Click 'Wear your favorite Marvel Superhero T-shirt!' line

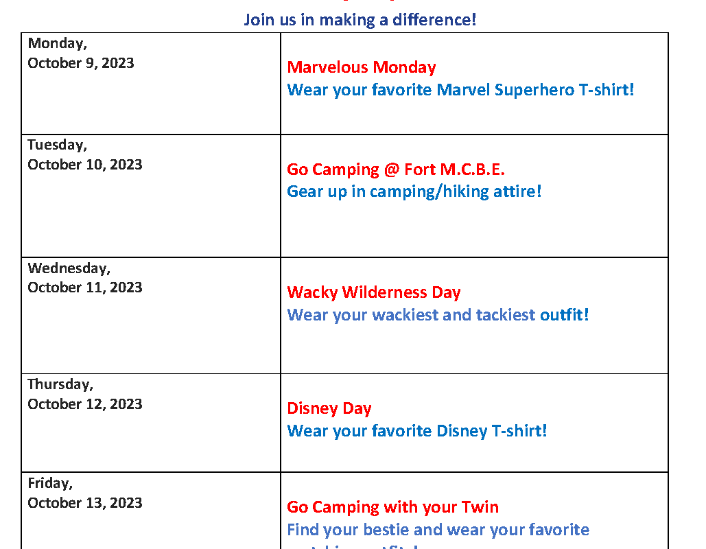(460, 90)
